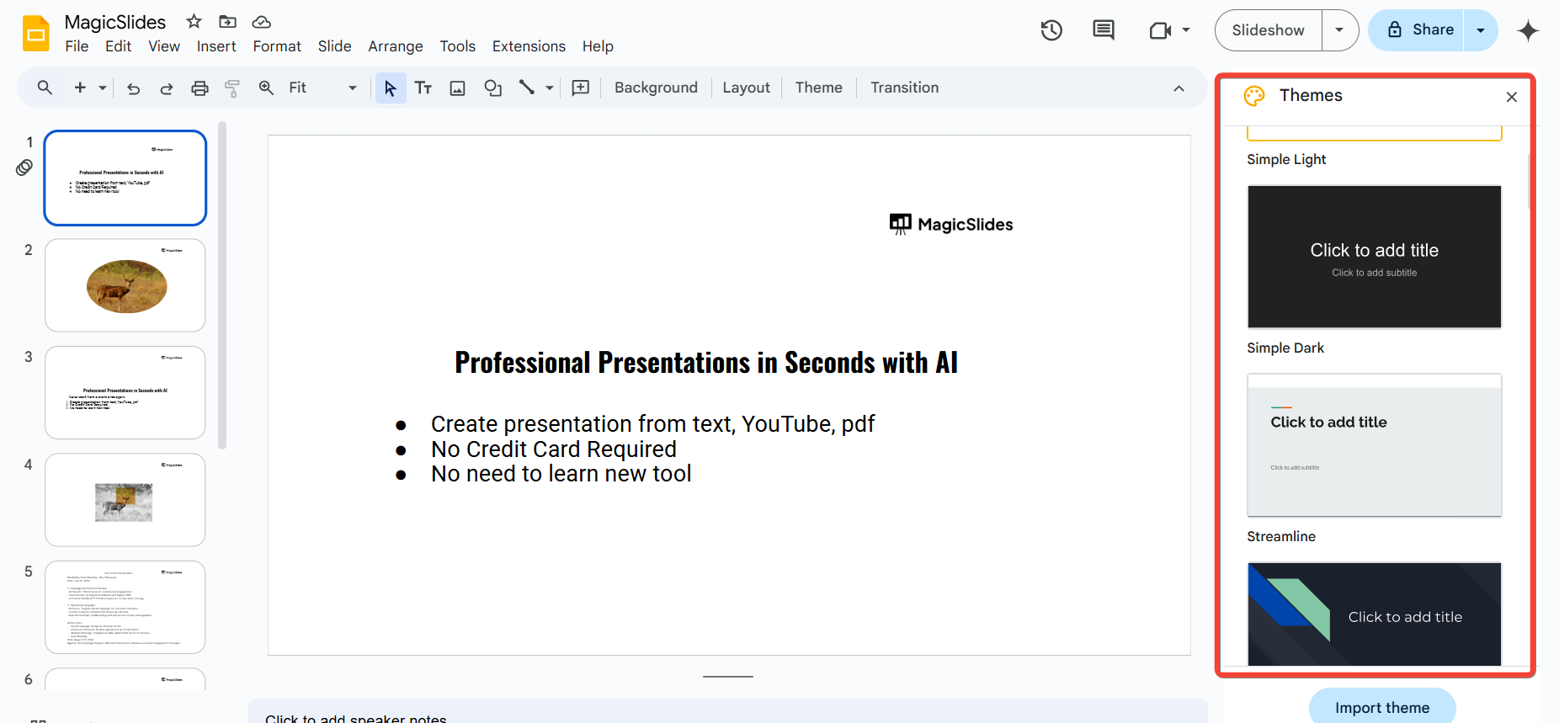Open the Format menu

(x=277, y=46)
